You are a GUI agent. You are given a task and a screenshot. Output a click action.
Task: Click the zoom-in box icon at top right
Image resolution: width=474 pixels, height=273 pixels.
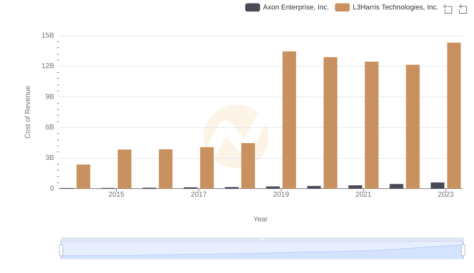click(448, 9)
